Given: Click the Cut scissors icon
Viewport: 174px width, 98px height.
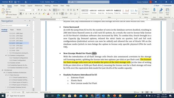Looking at the screenshot, I should tap(7, 9).
